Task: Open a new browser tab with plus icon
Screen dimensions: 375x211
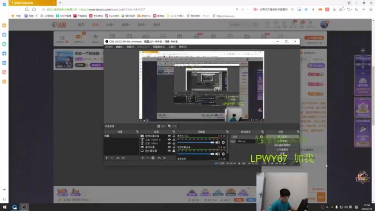Action: (60, 3)
